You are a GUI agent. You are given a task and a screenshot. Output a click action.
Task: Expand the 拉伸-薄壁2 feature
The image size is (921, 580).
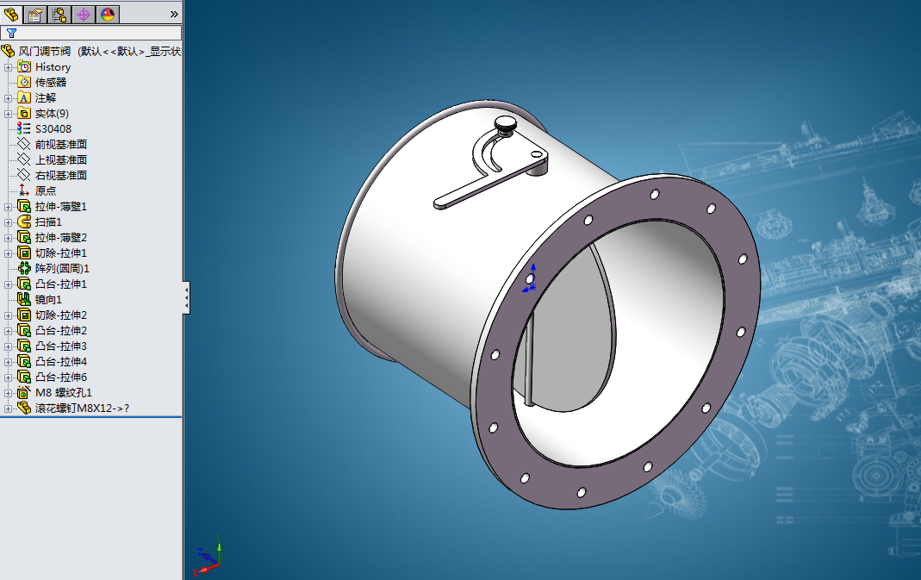(8, 238)
